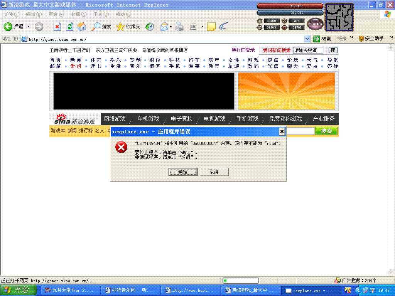Click the Forward navigation arrow
This screenshot has height=296, width=395.
[x=39, y=27]
